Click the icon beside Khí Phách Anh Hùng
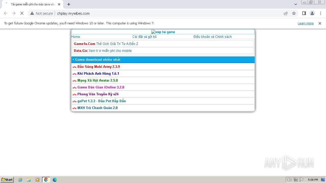Screen dimensions: 326x183 coord(74,74)
